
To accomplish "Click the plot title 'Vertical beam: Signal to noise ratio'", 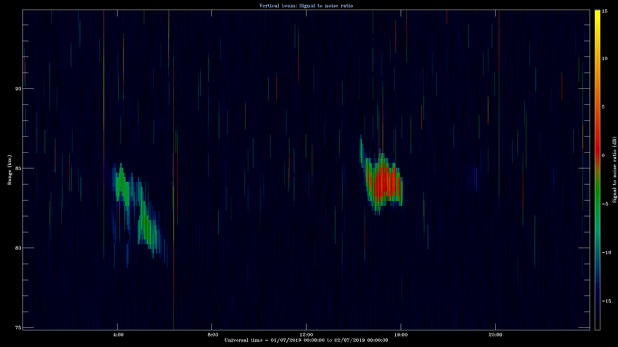I will coord(306,5).
